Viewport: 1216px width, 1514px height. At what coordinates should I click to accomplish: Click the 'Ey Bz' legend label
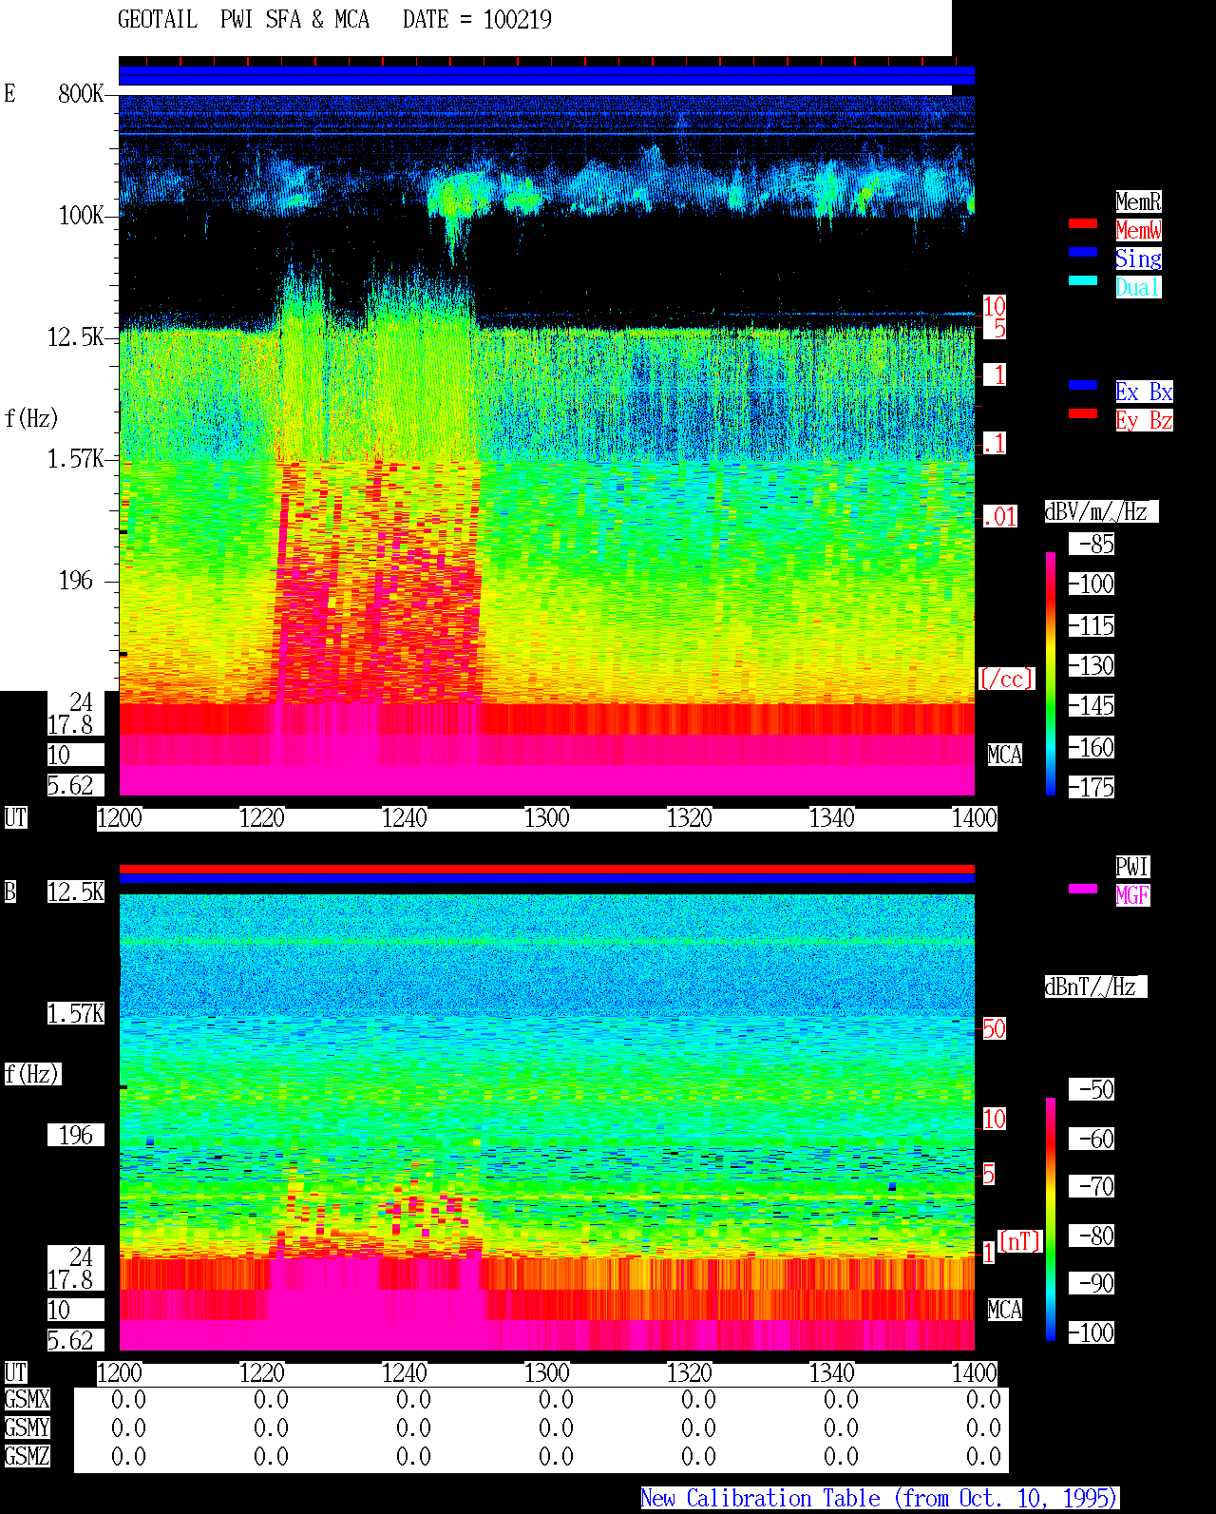[1144, 420]
